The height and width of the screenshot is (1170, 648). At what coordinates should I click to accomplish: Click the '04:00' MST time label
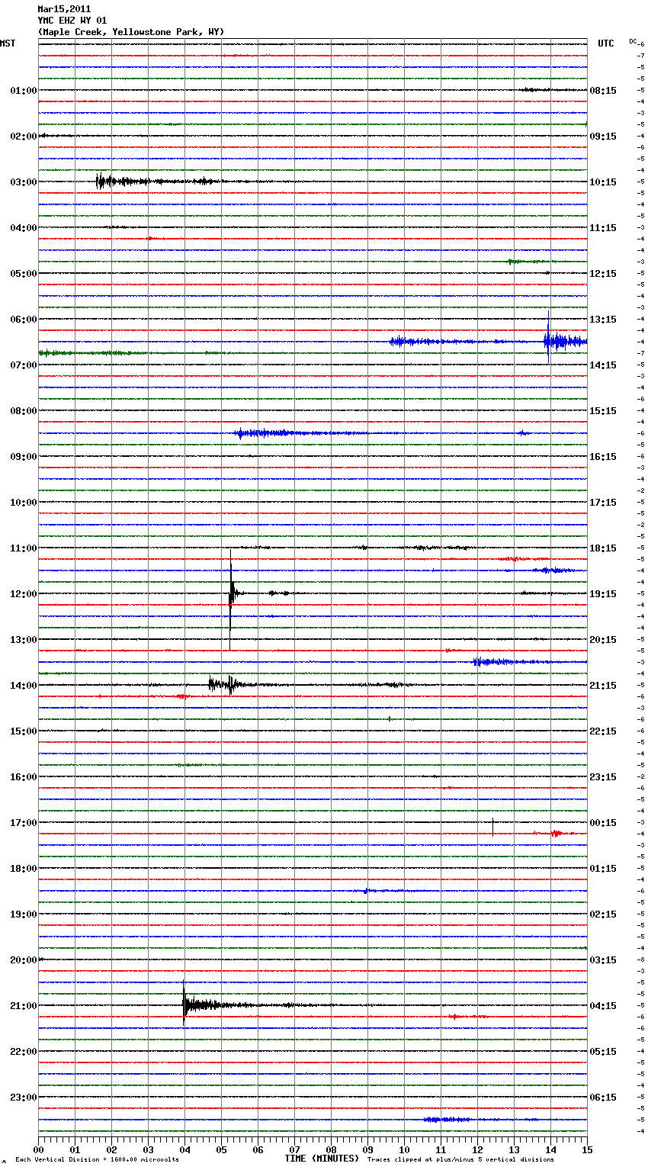(24, 228)
